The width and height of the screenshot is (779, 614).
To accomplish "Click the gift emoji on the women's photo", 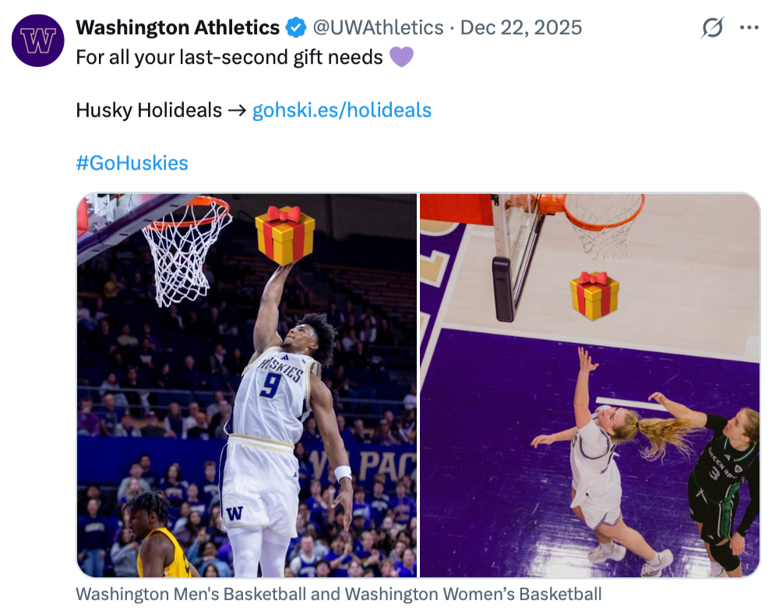I will pos(594,295).
